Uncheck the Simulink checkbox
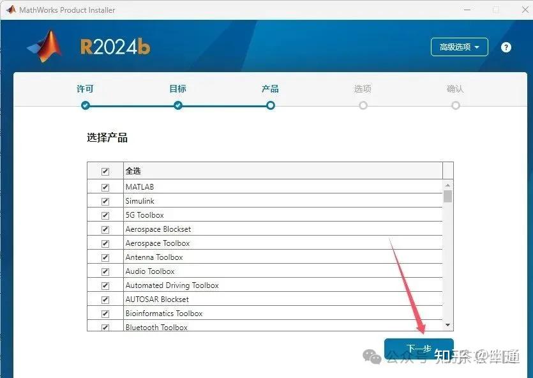 tap(105, 200)
